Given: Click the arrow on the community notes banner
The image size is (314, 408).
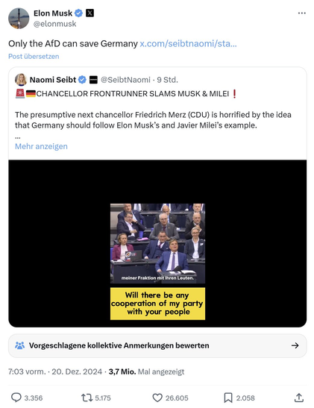Looking at the screenshot, I should [x=295, y=345].
